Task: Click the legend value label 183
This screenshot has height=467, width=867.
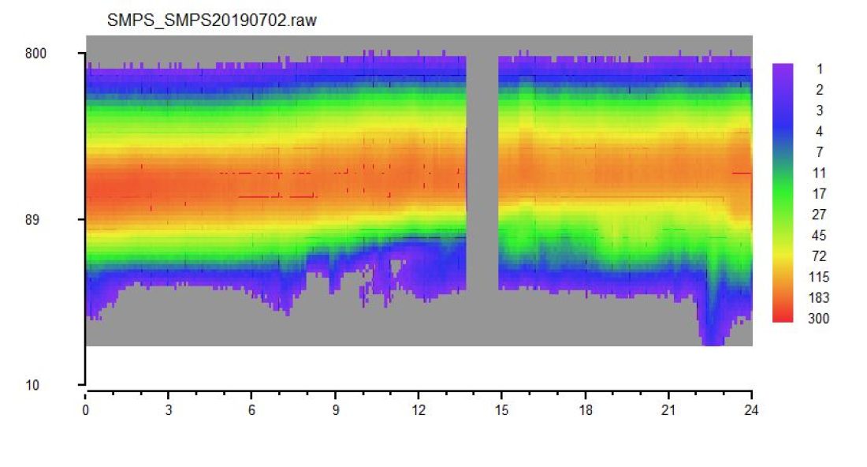Action: (x=819, y=298)
